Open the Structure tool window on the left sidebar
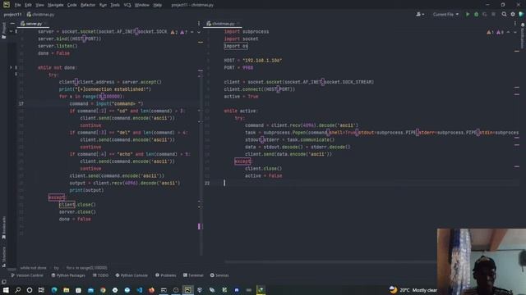 [3, 256]
